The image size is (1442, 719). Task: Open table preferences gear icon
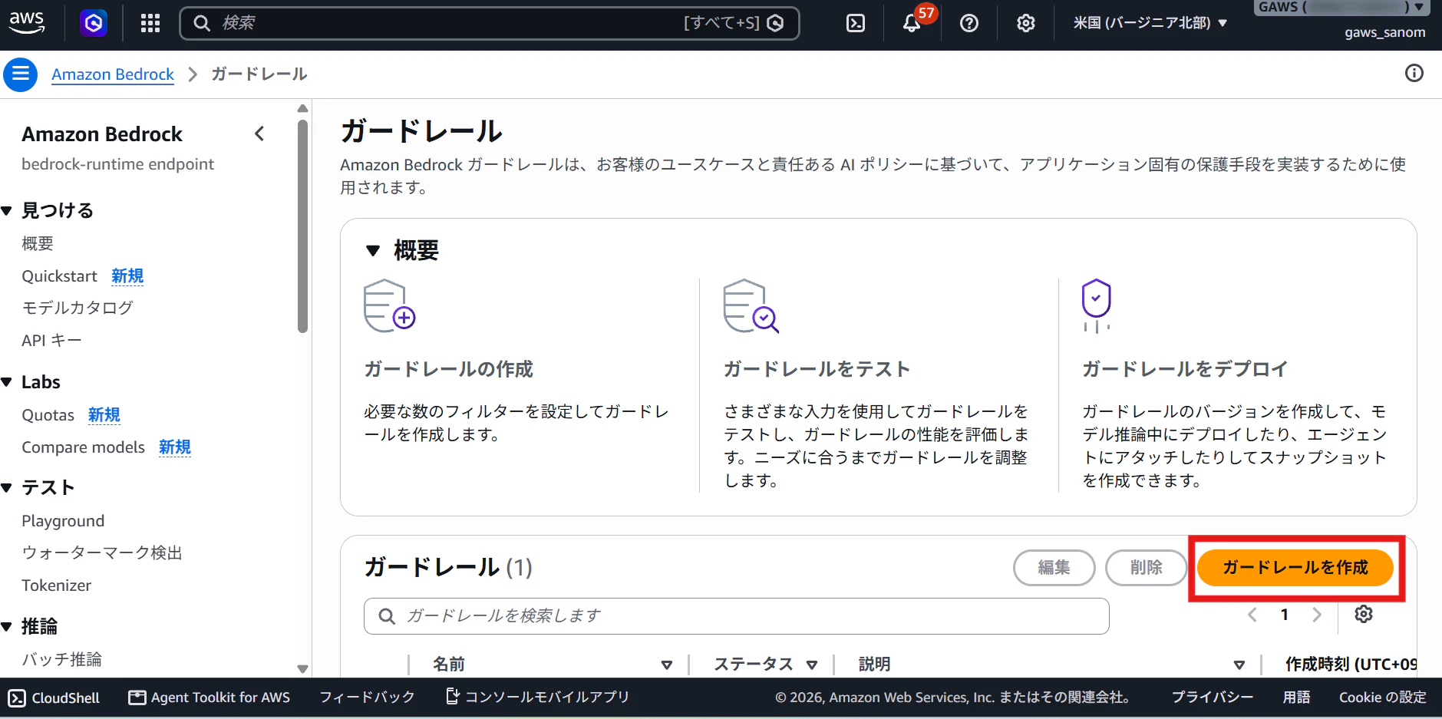click(1364, 614)
